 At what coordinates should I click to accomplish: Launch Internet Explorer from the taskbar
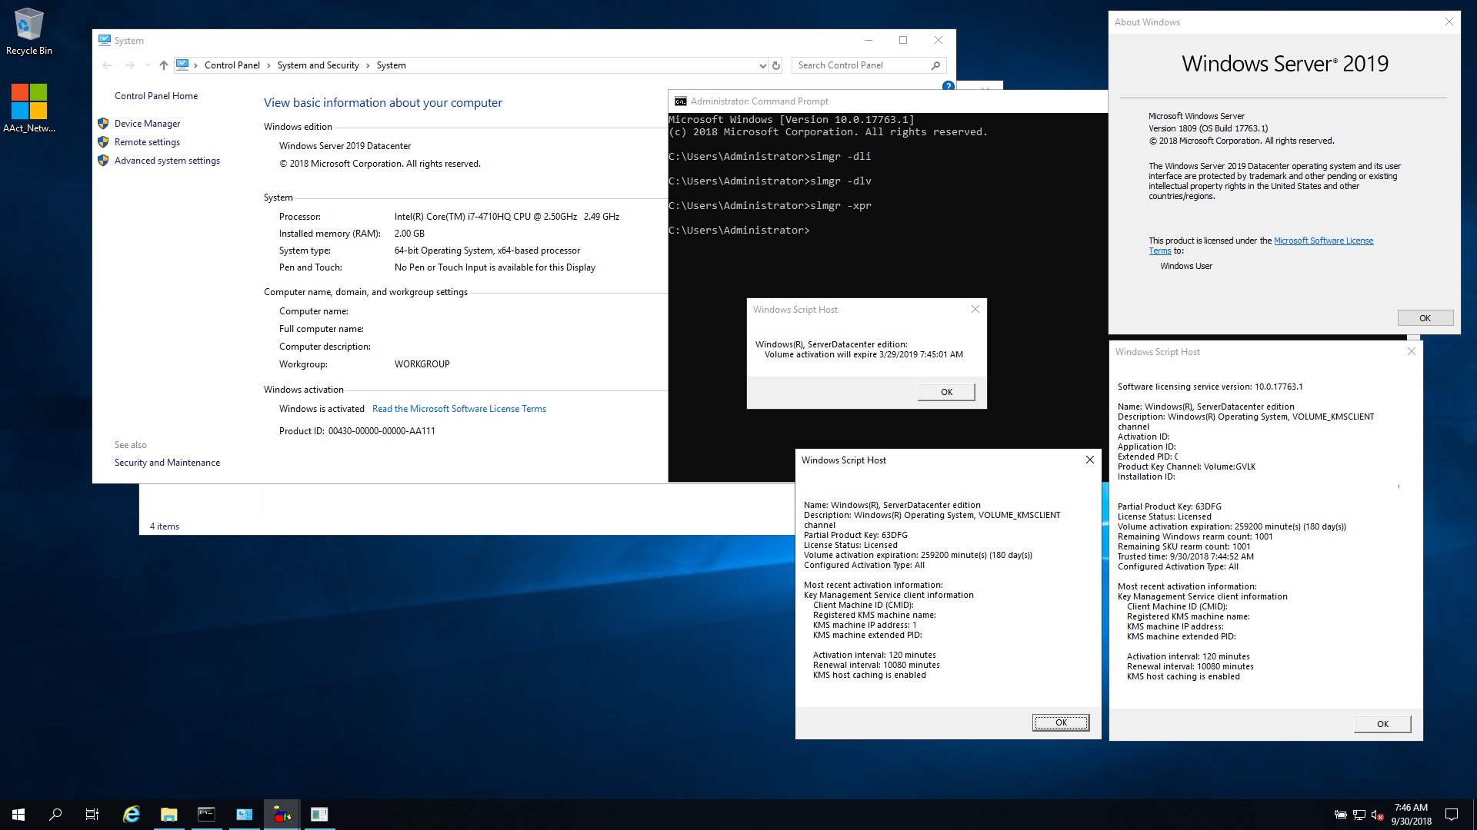(132, 815)
